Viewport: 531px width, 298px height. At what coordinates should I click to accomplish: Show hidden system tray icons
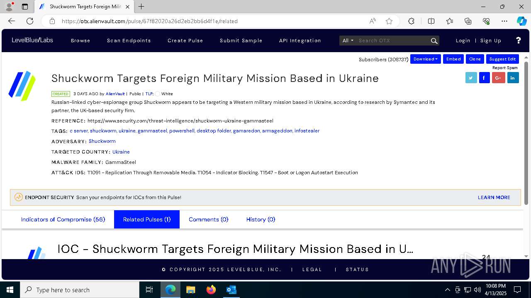point(447,290)
